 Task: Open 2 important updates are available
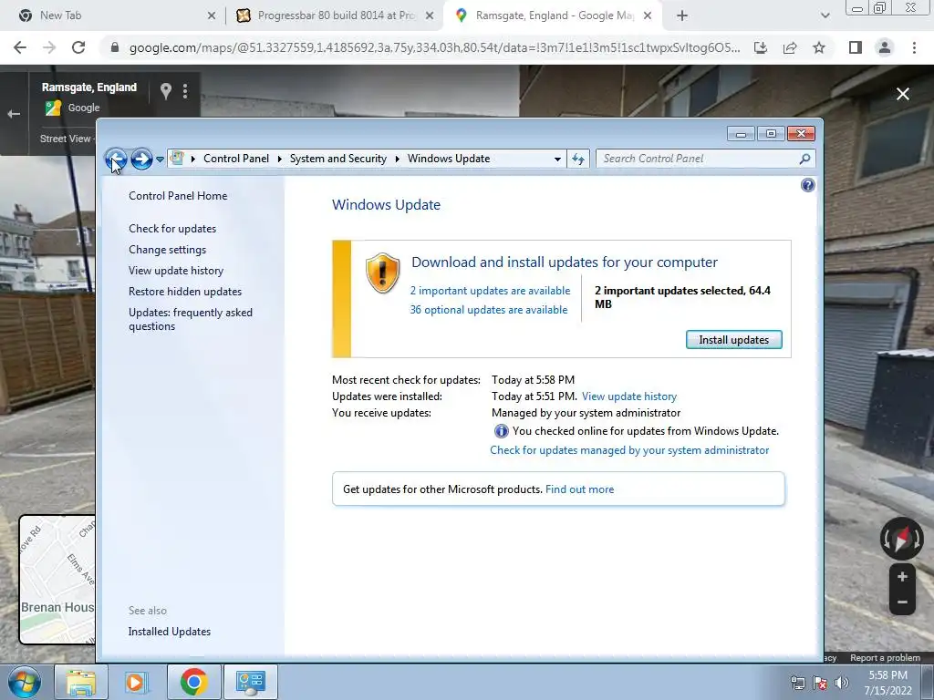click(490, 291)
